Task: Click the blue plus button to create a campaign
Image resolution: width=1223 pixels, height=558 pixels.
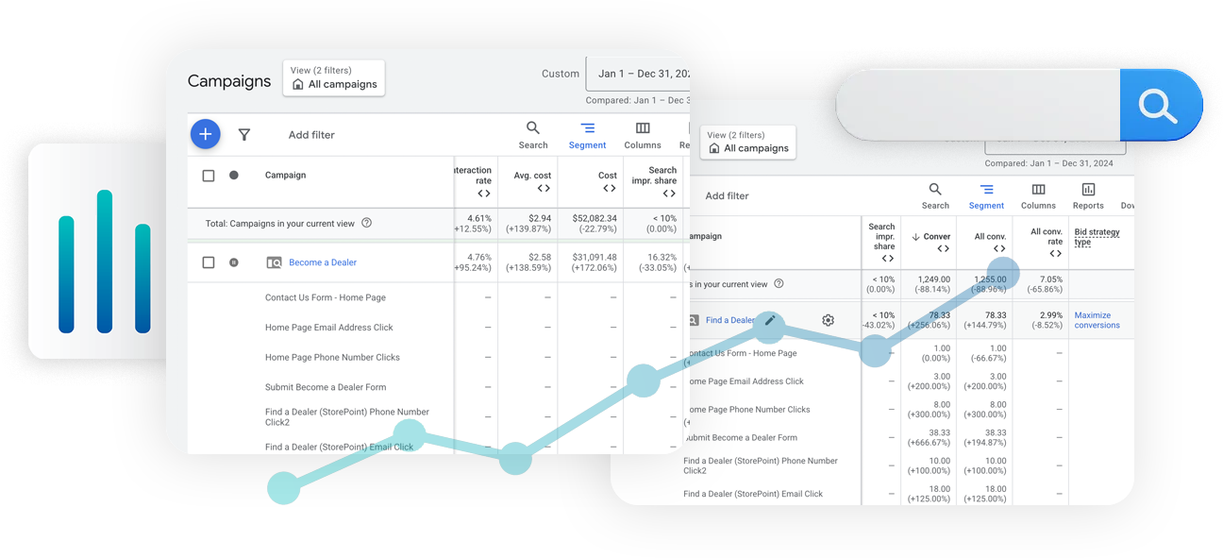Action: [x=206, y=134]
